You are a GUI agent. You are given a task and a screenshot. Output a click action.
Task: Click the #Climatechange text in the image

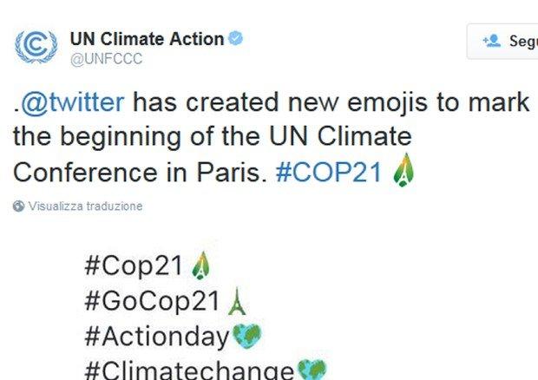point(189,370)
